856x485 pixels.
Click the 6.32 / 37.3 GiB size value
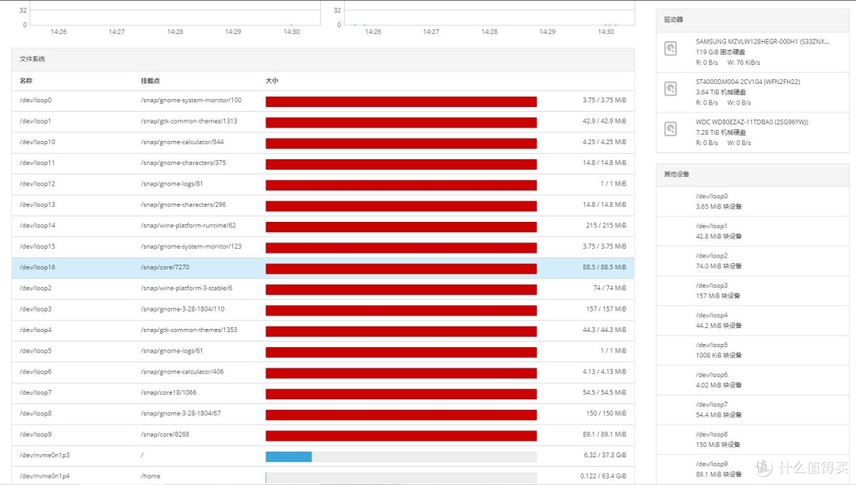[x=605, y=455]
